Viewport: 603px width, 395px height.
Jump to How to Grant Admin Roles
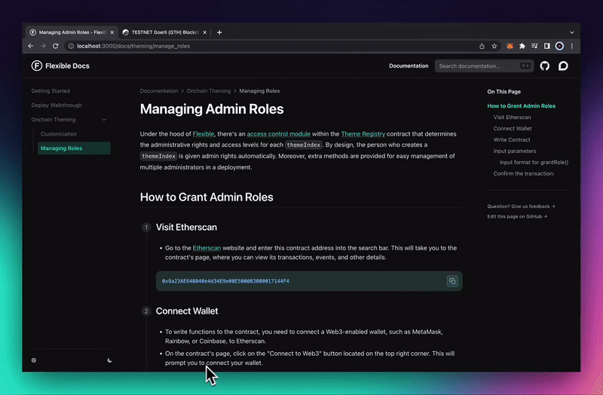[521, 106]
